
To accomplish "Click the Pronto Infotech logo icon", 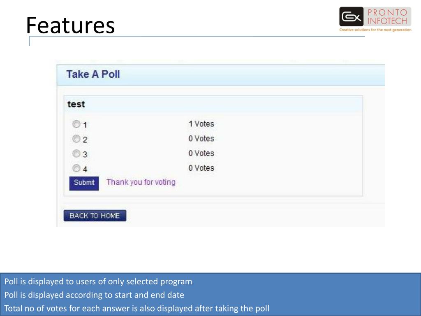I will pos(351,16).
